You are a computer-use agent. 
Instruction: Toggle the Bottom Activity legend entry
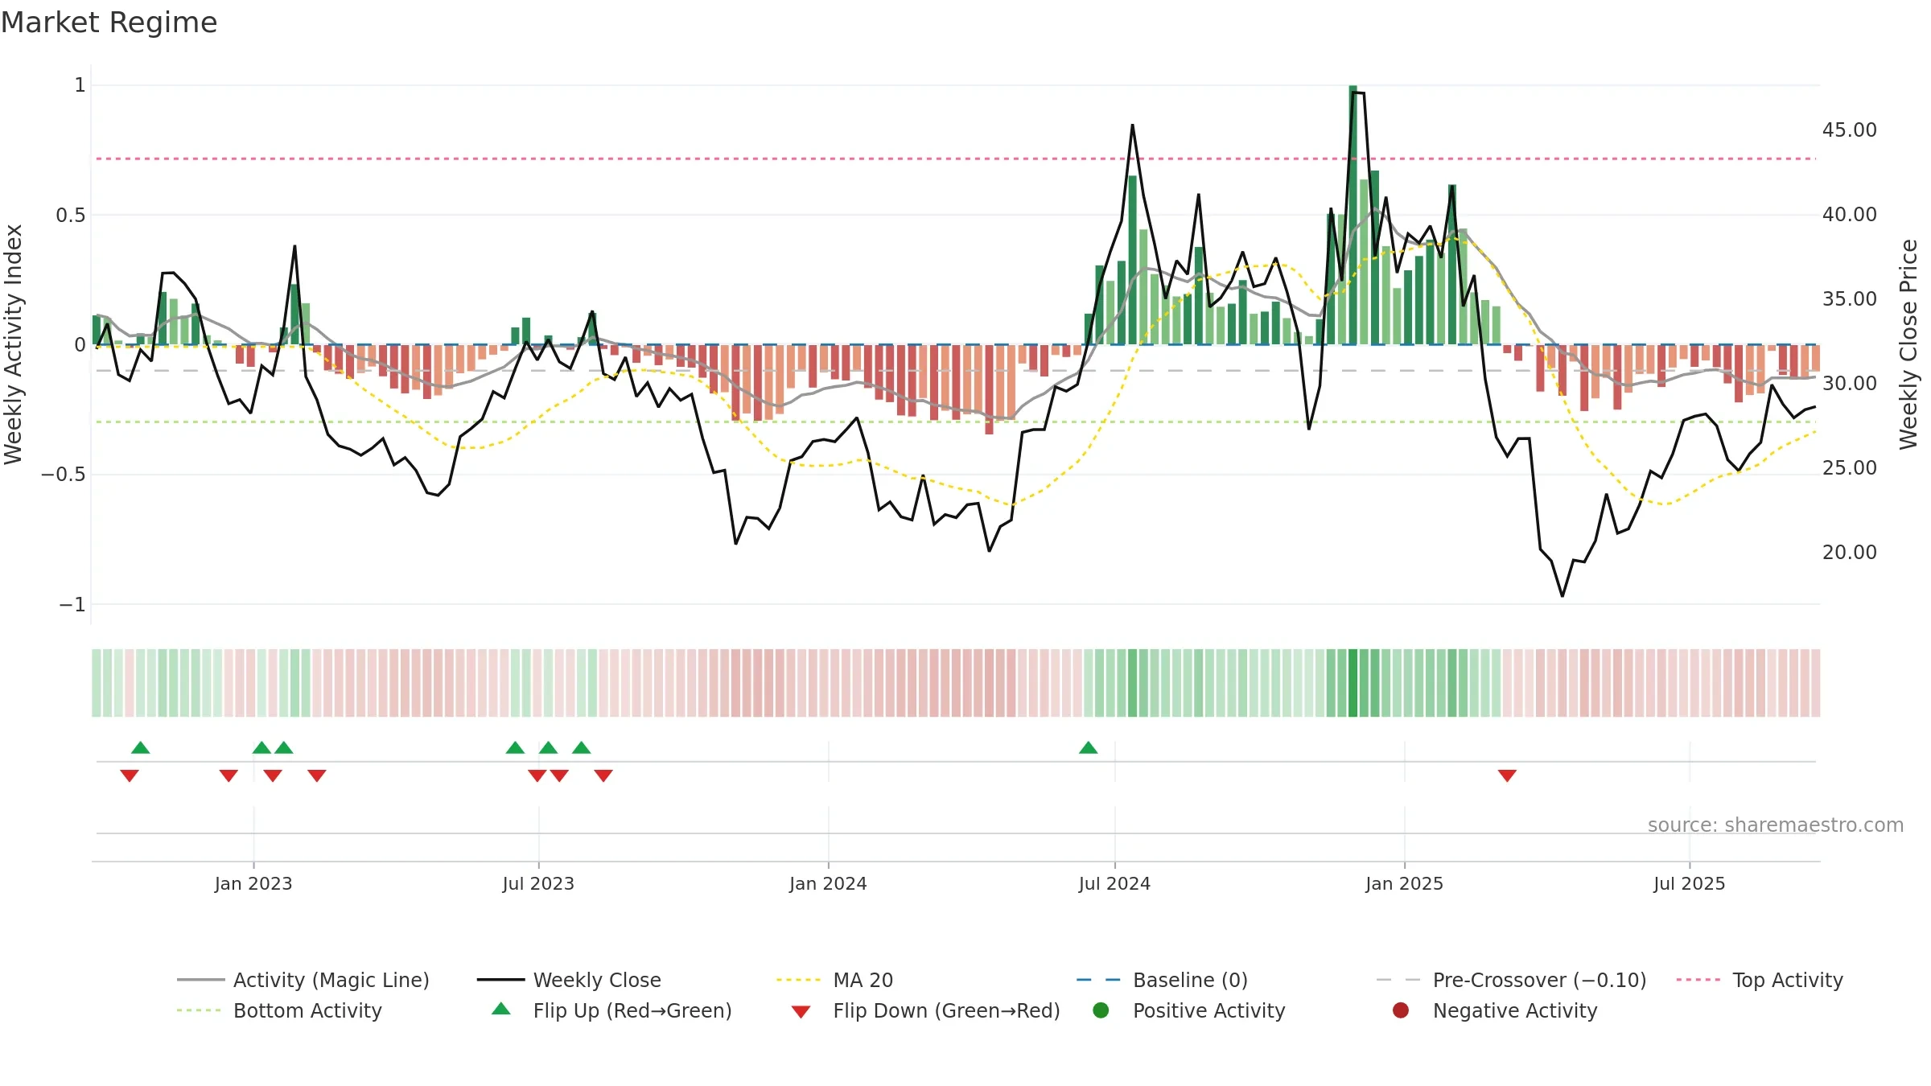tap(279, 1010)
